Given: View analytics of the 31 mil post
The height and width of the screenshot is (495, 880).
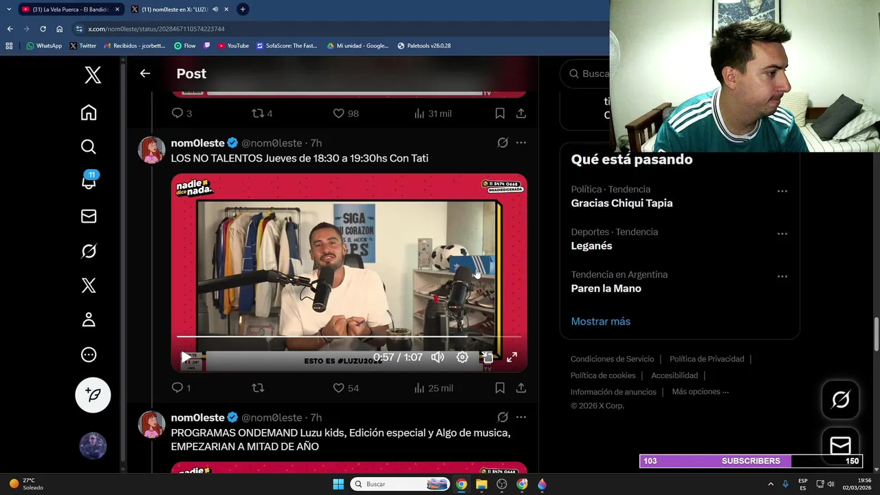Looking at the screenshot, I should click(432, 113).
